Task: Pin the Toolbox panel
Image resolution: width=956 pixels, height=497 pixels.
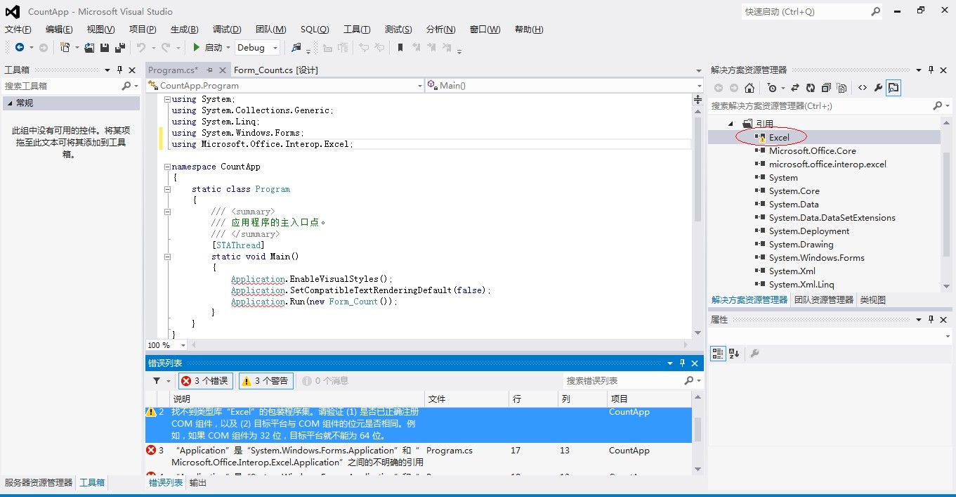Action: pyautogui.click(x=119, y=70)
